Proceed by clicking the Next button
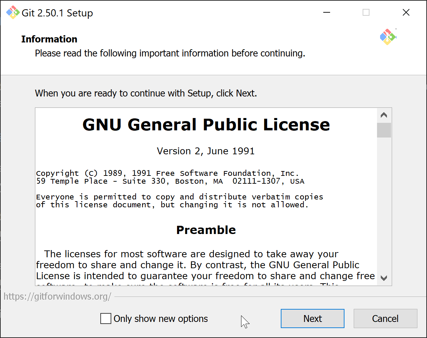 [x=312, y=318]
